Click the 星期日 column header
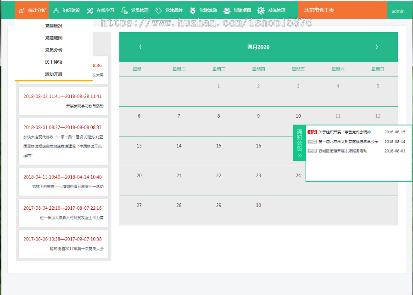Screen dimensions: 413x295 [x=378, y=69]
